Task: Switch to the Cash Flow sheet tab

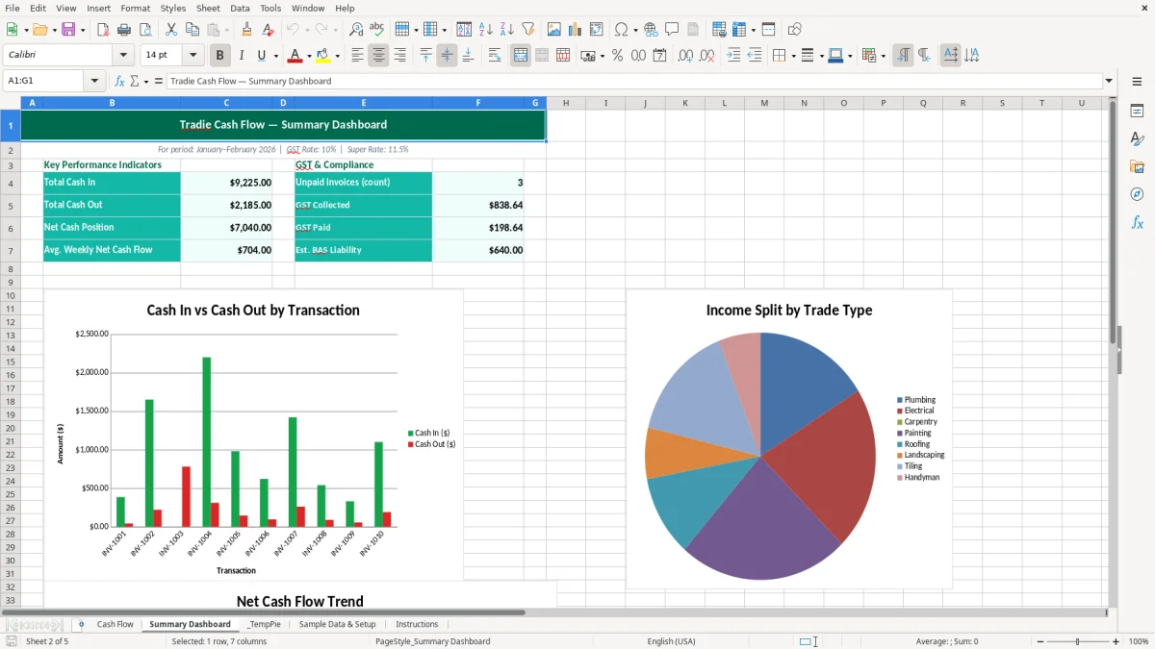Action: (x=115, y=624)
